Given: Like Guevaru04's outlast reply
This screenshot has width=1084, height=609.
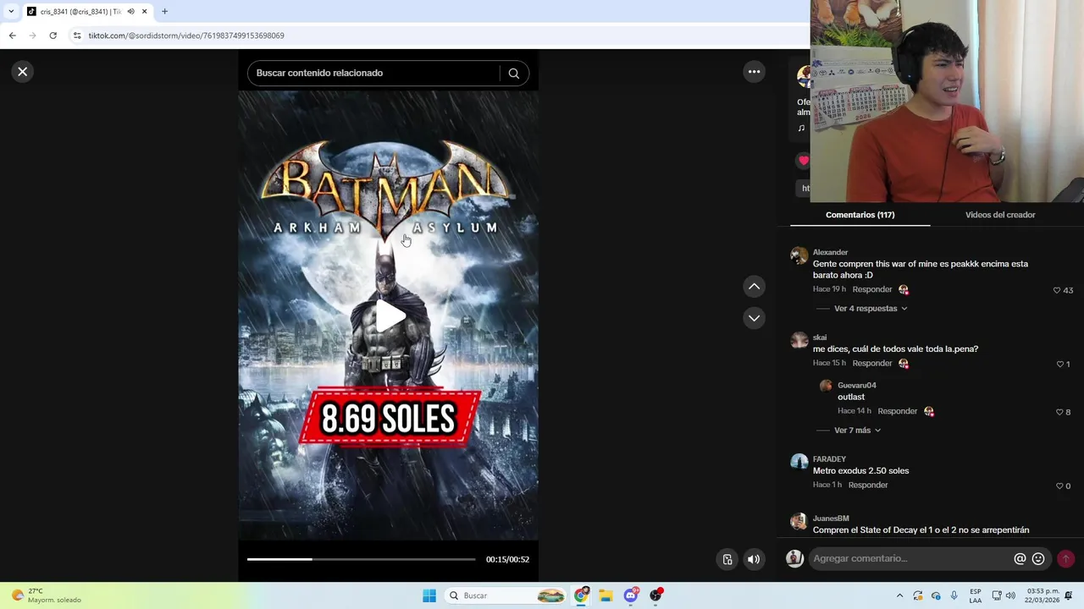Looking at the screenshot, I should pyautogui.click(x=1059, y=412).
